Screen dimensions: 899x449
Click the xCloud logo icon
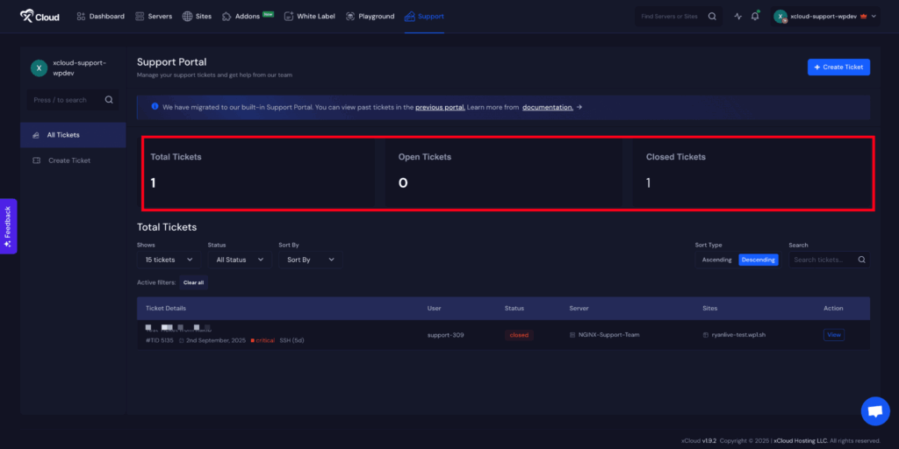tap(27, 16)
